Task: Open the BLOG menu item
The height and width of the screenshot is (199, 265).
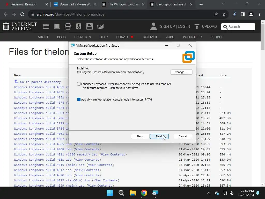Action: point(61,37)
